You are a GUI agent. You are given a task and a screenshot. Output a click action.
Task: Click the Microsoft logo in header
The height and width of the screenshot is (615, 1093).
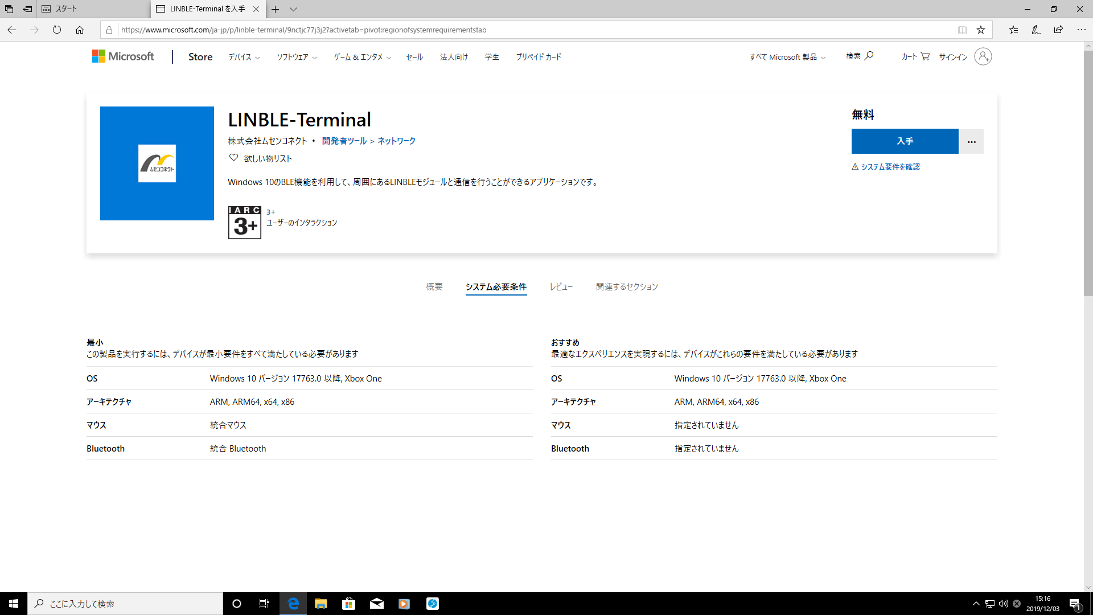click(x=123, y=56)
